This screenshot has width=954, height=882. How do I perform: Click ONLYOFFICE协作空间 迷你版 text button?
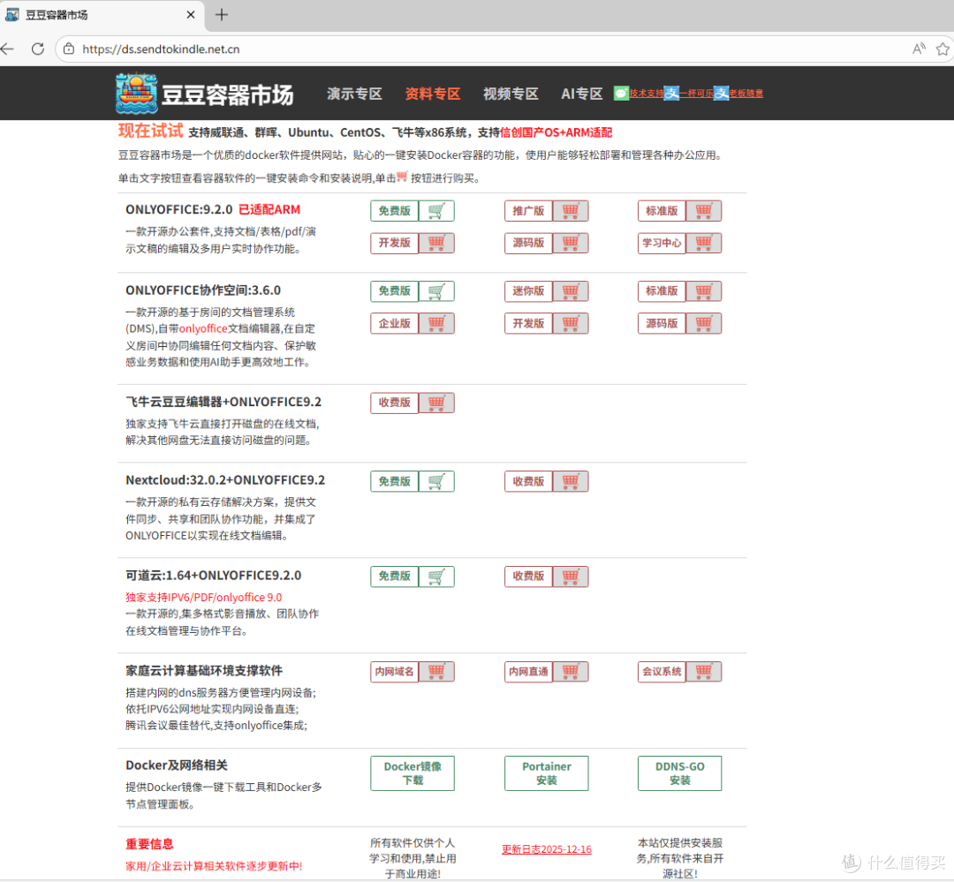coord(528,291)
